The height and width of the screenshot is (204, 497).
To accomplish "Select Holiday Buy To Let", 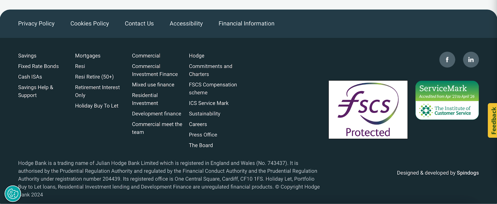I will coord(97,105).
